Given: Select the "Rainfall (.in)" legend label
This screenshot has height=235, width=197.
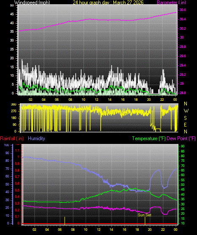Looking at the screenshot, I should click(12, 138).
